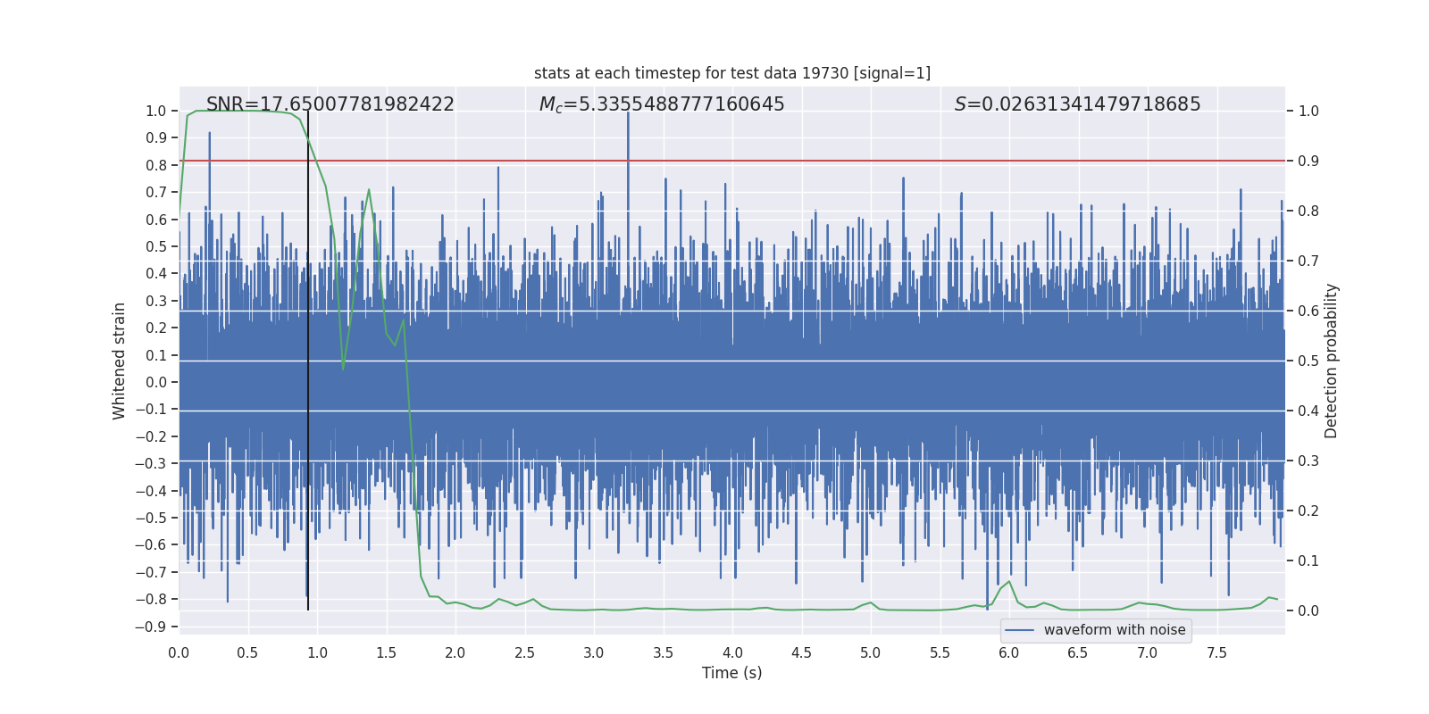
Task: Click the "Time (s)" x-axis label
Action: pyautogui.click(x=731, y=673)
